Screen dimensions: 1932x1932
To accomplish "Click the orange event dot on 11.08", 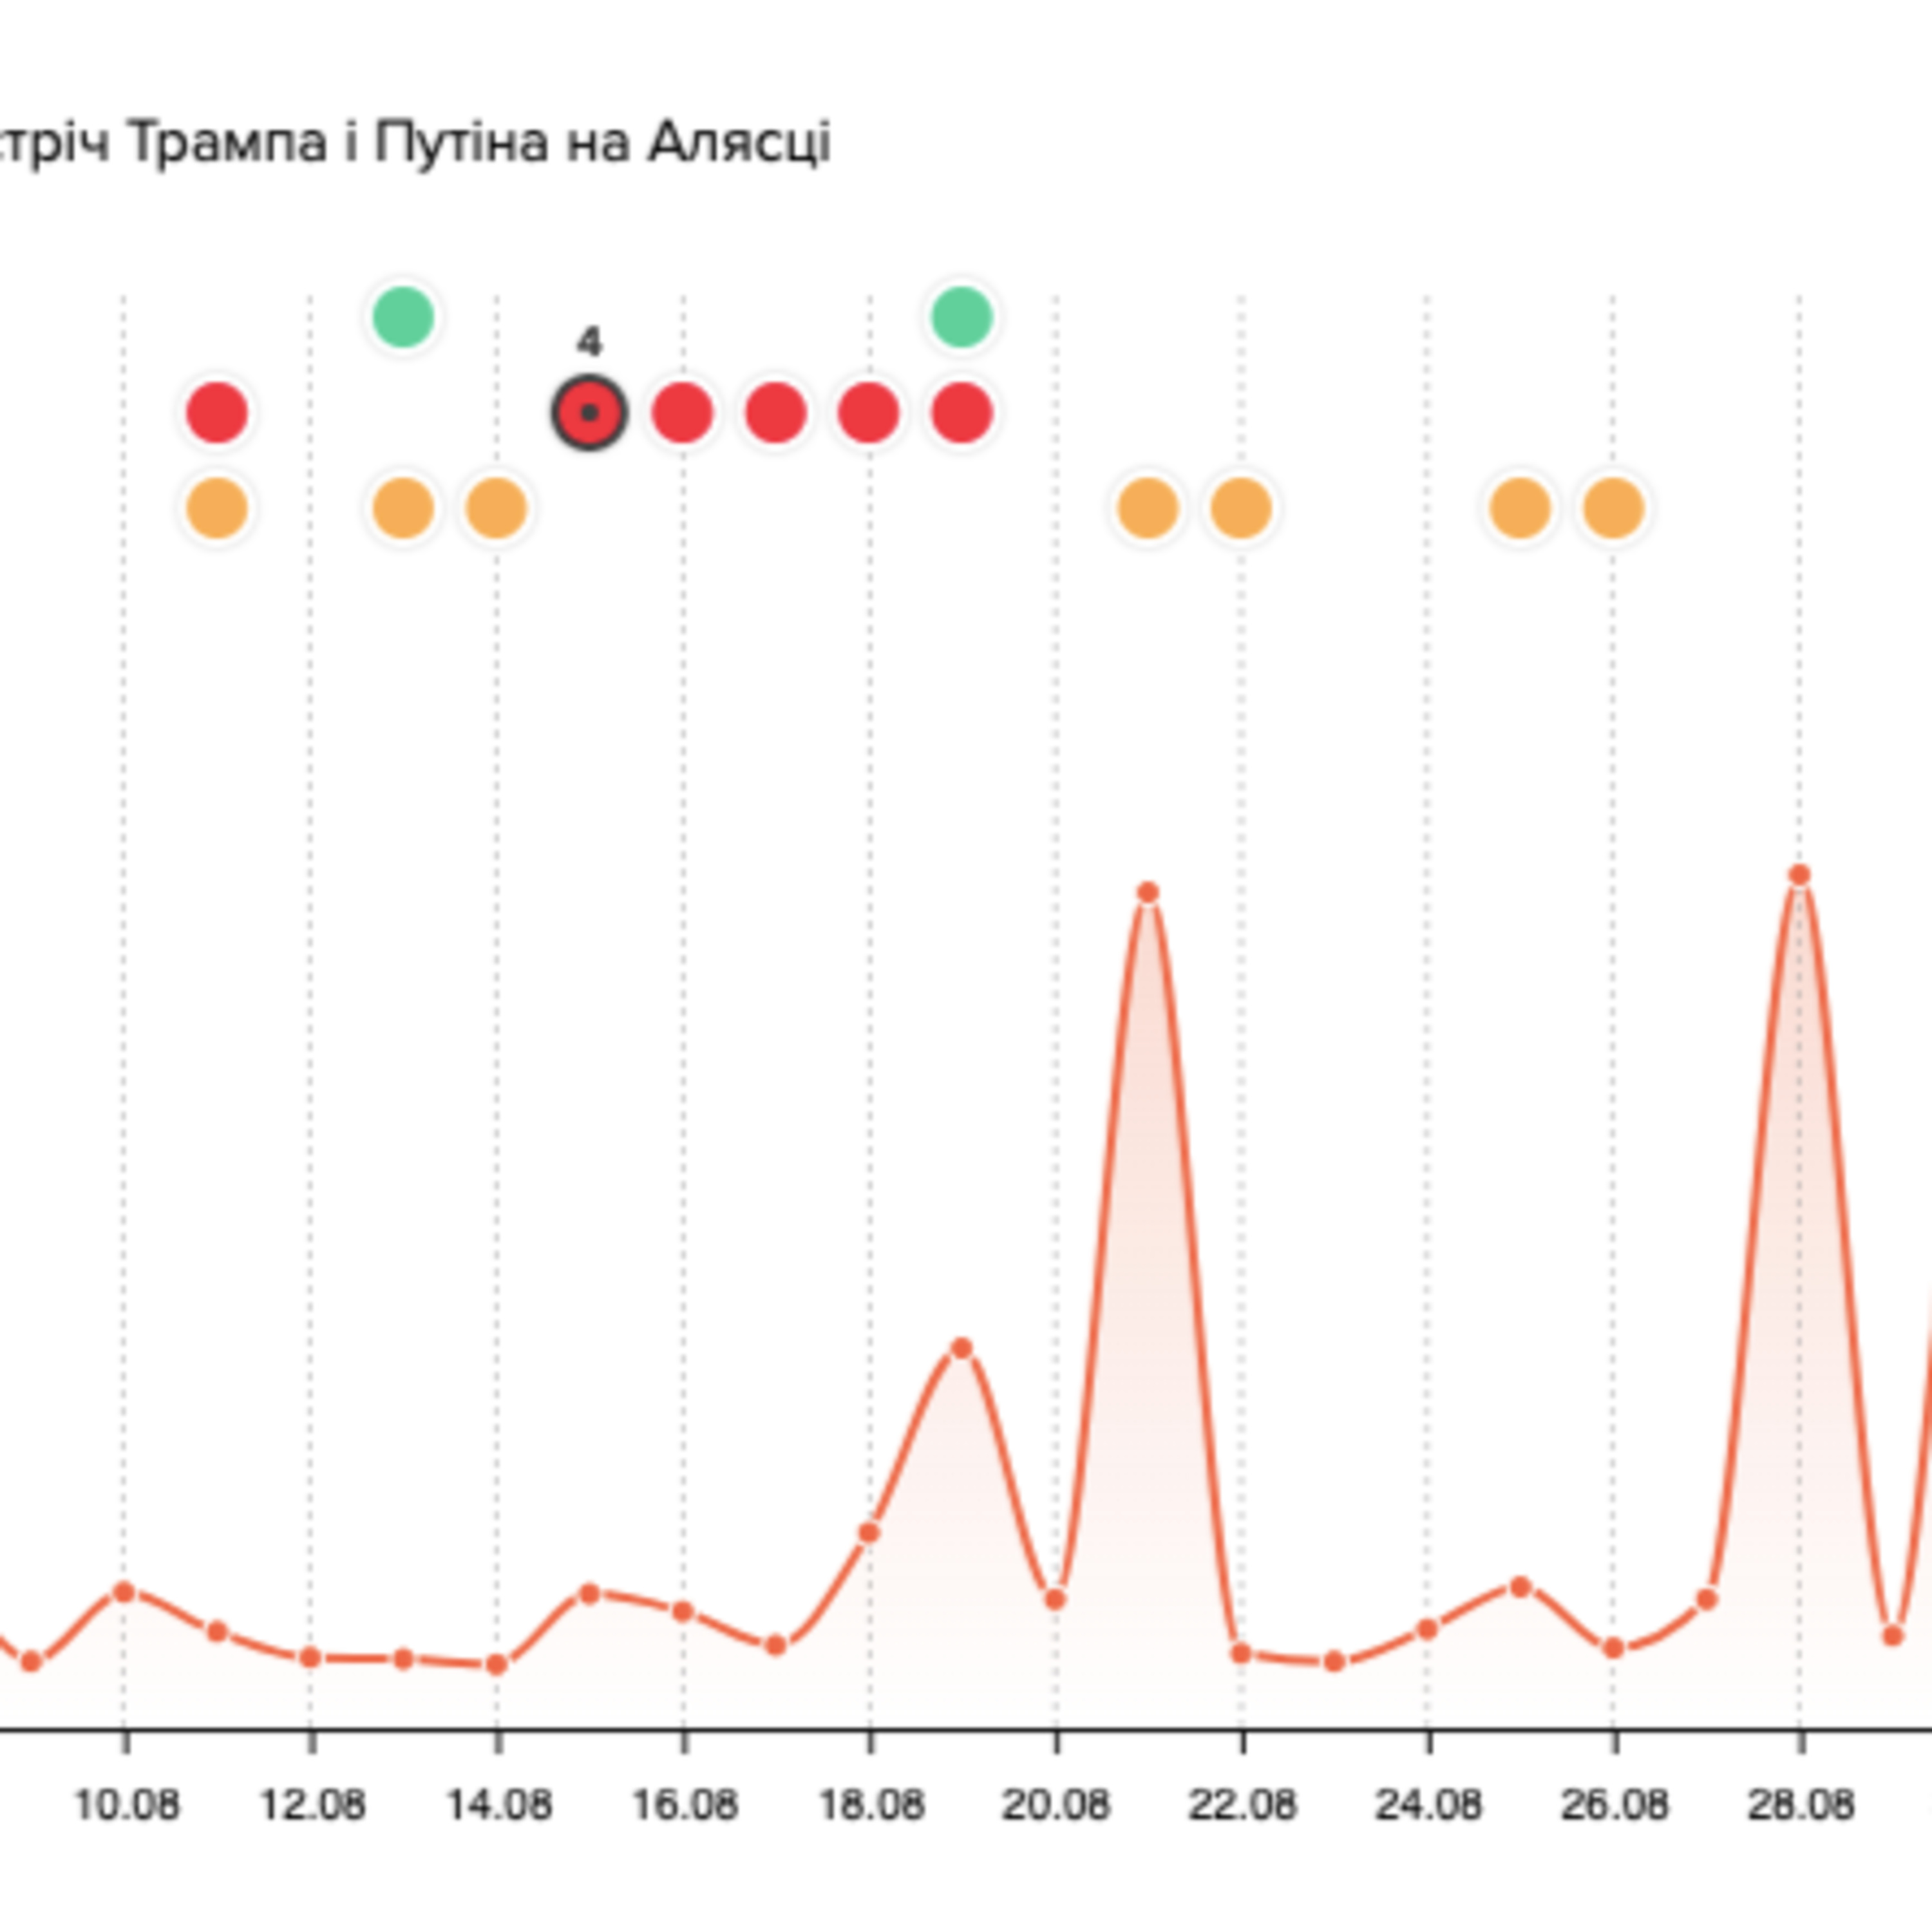I will pos(217,508).
